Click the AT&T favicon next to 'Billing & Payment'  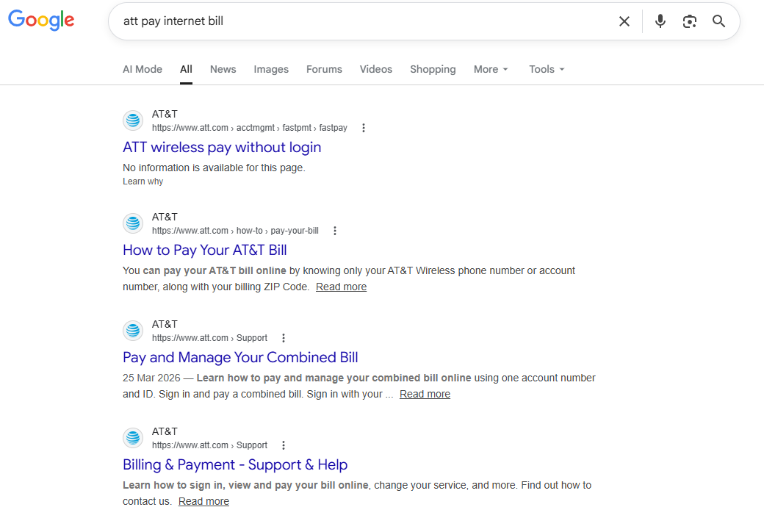click(133, 437)
